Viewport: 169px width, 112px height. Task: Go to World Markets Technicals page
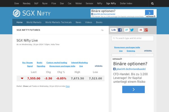coord(59,22)
